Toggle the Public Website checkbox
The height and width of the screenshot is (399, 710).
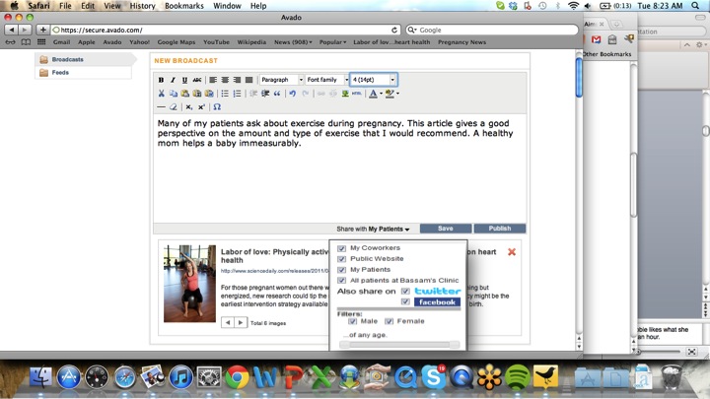[342, 259]
